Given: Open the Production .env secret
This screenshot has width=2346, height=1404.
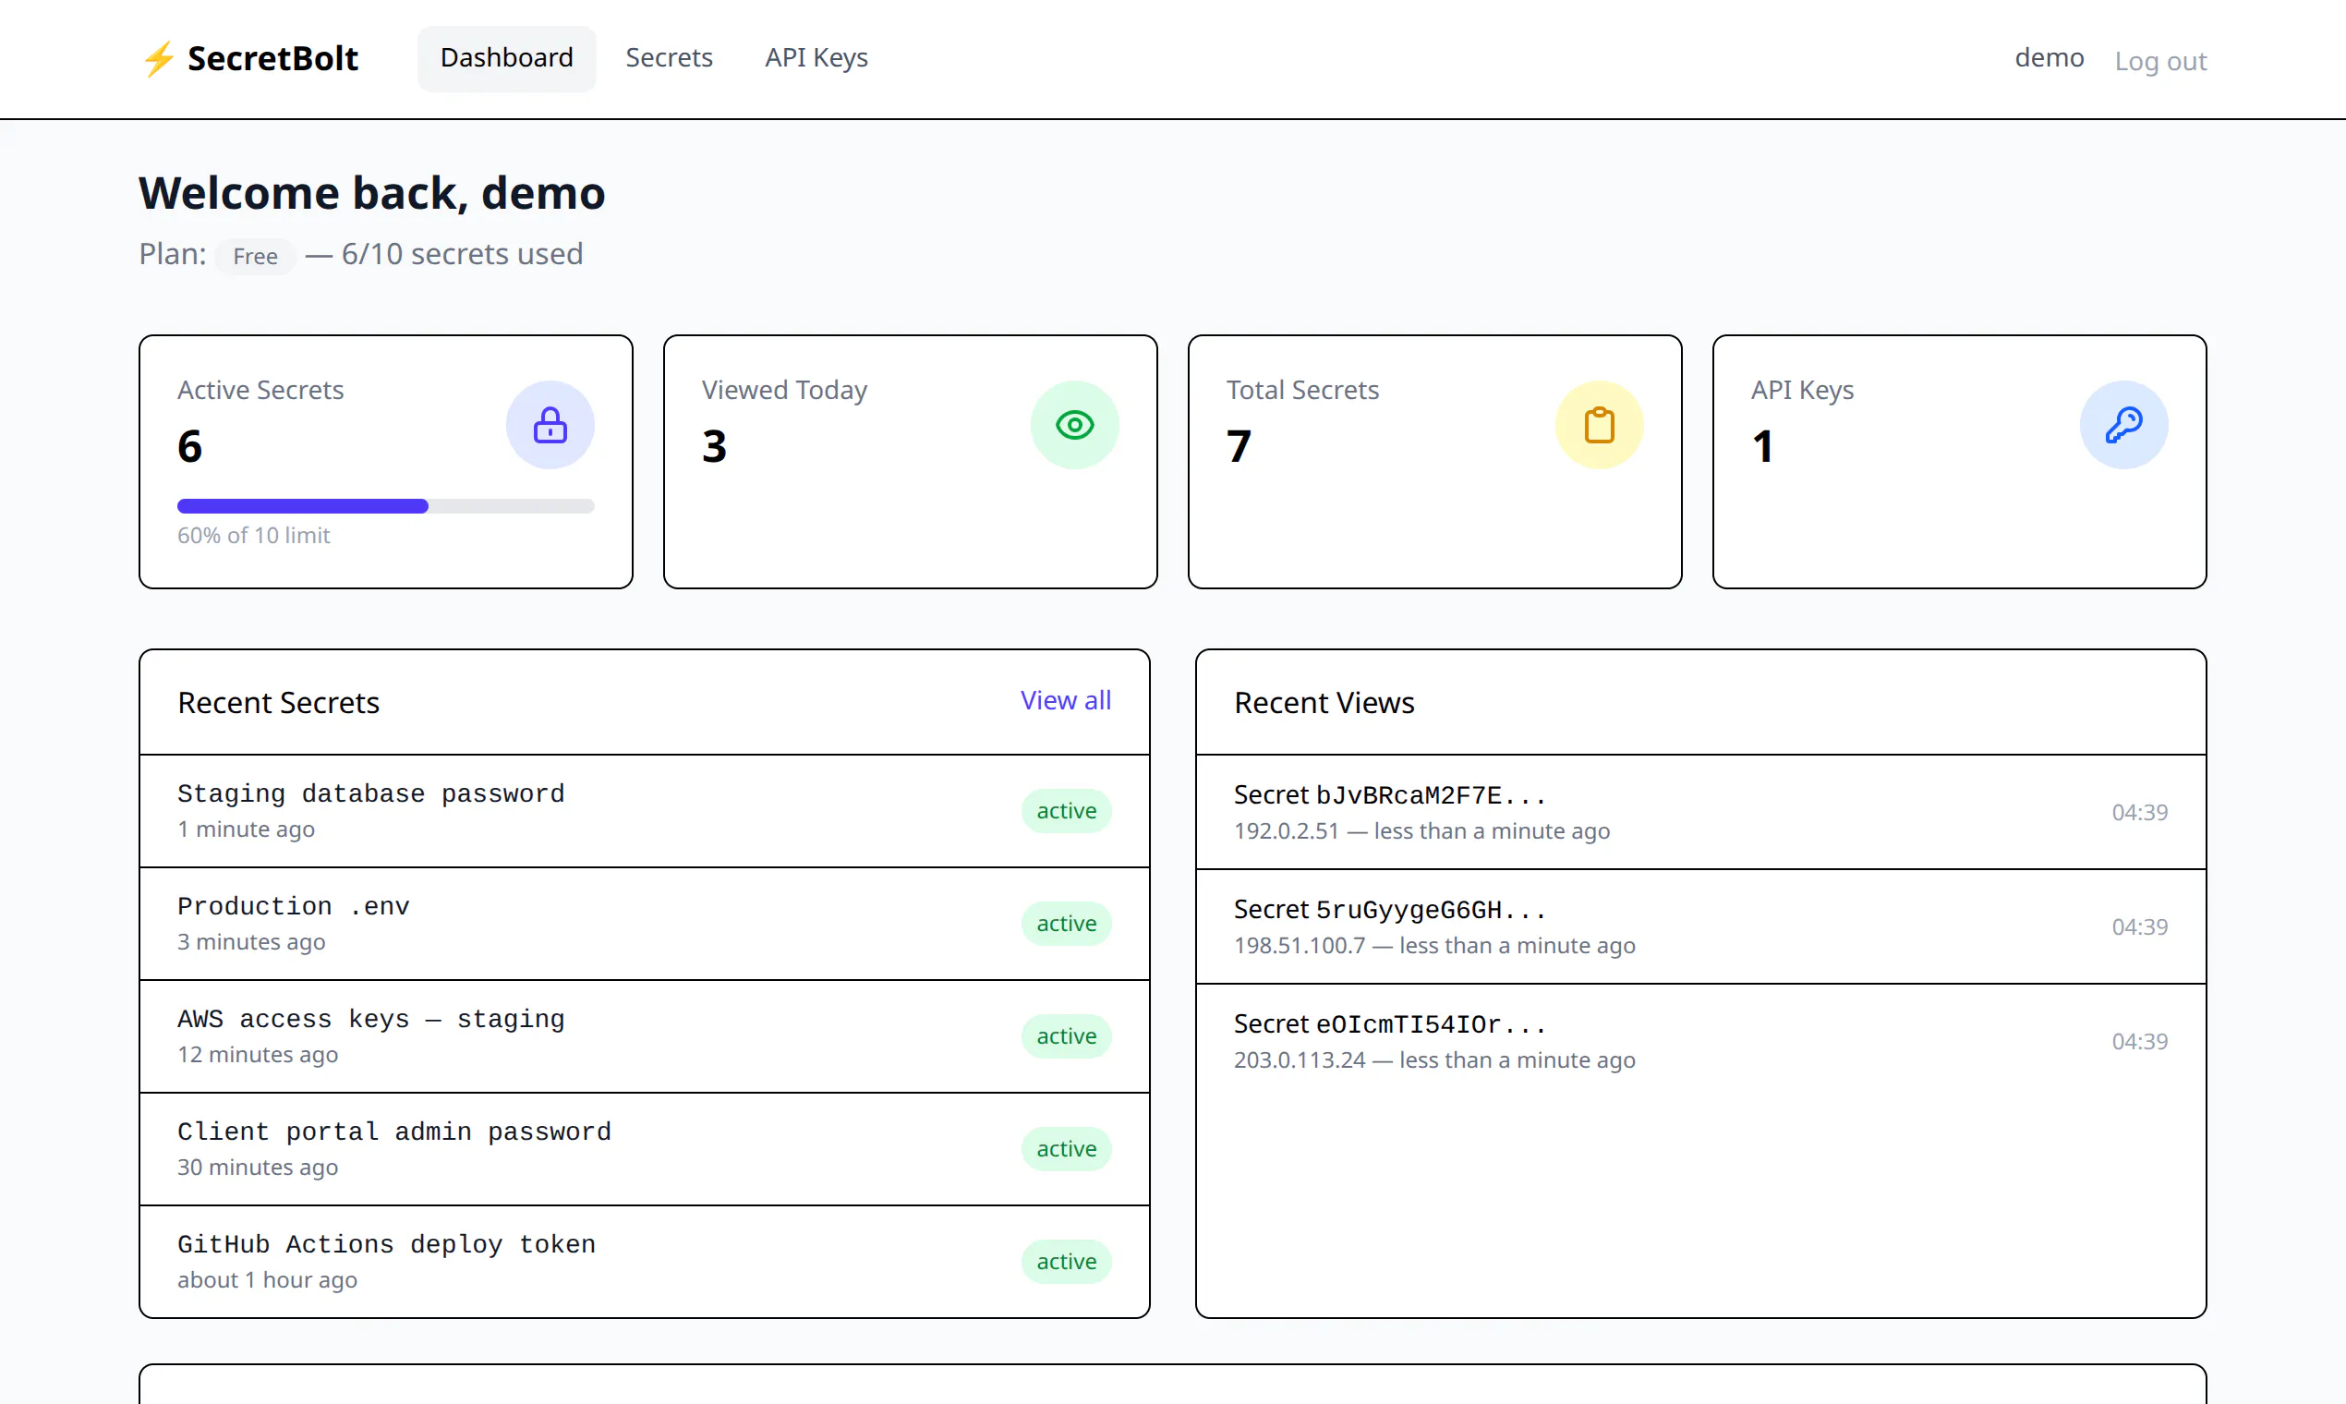Looking at the screenshot, I should (644, 924).
